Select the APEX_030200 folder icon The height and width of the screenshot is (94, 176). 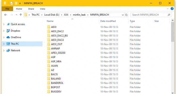49,53
